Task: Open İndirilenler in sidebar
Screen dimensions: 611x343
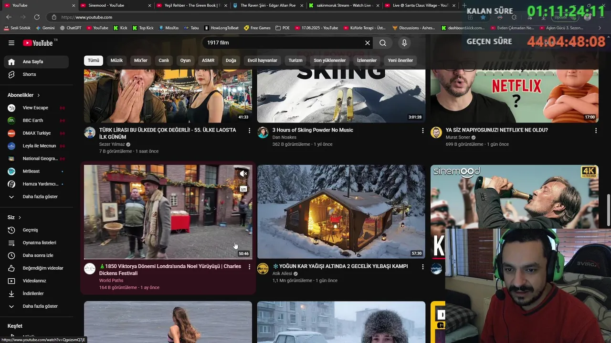Action: point(36,293)
